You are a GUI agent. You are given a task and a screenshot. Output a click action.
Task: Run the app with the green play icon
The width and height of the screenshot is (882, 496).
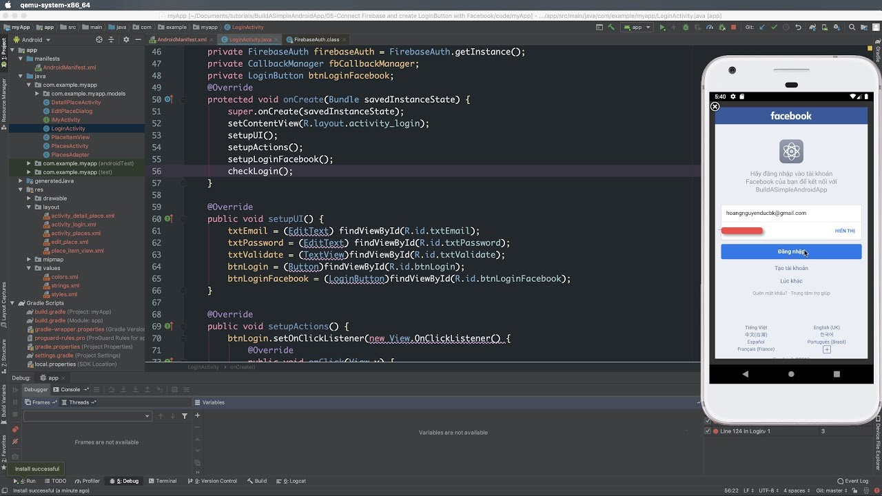(x=663, y=28)
